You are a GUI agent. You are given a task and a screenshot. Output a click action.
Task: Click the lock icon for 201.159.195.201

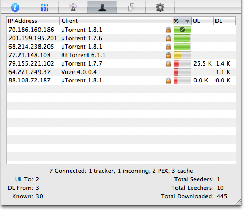pyautogui.click(x=169, y=38)
